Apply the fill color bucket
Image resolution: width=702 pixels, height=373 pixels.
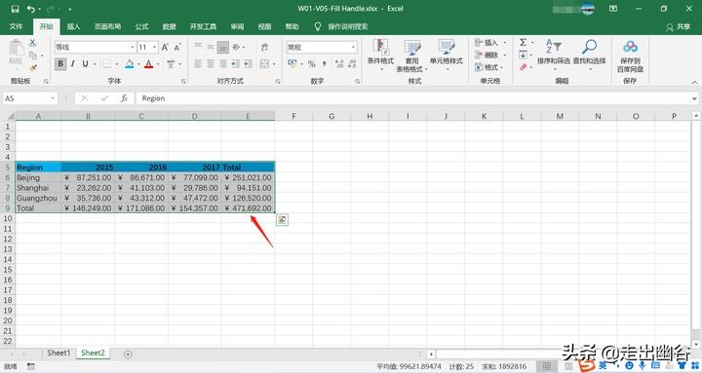click(130, 64)
